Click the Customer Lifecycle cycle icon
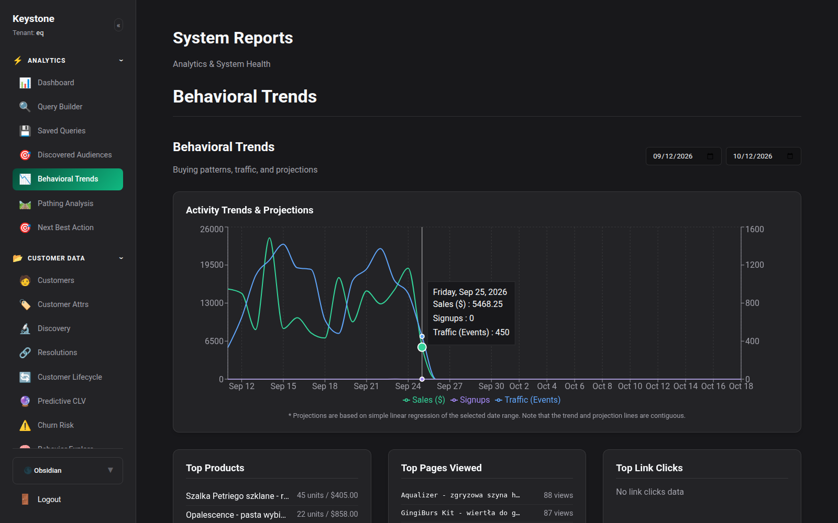The height and width of the screenshot is (523, 838). click(x=25, y=377)
